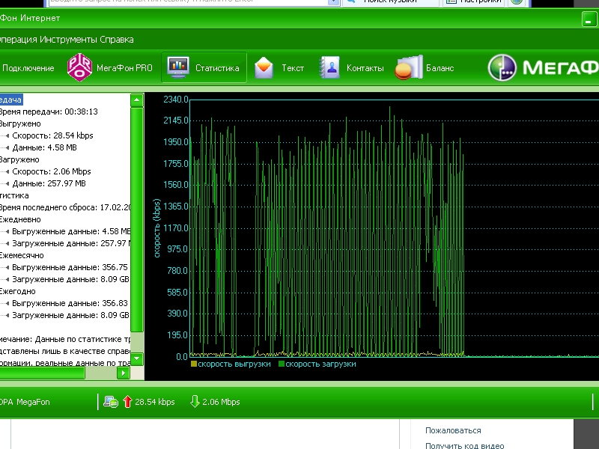This screenshot has width=599, height=449.
Task: Select monthly Выгруженные данные: 356.75 row
Action: pyautogui.click(x=70, y=267)
